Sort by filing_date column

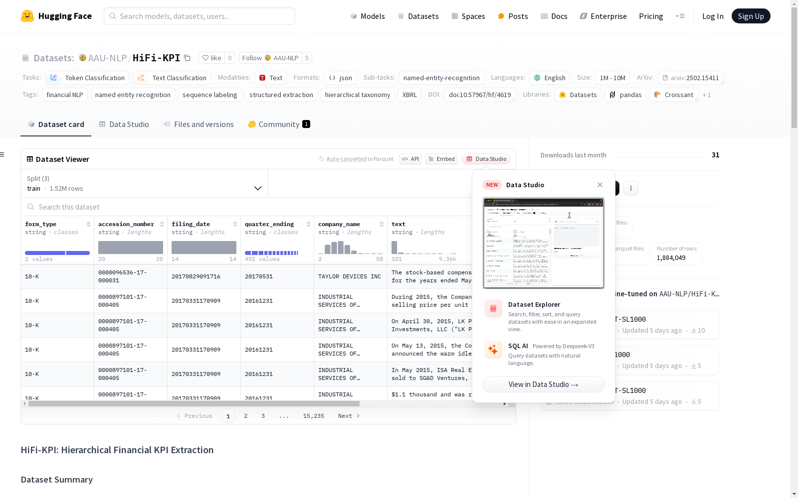(x=235, y=224)
